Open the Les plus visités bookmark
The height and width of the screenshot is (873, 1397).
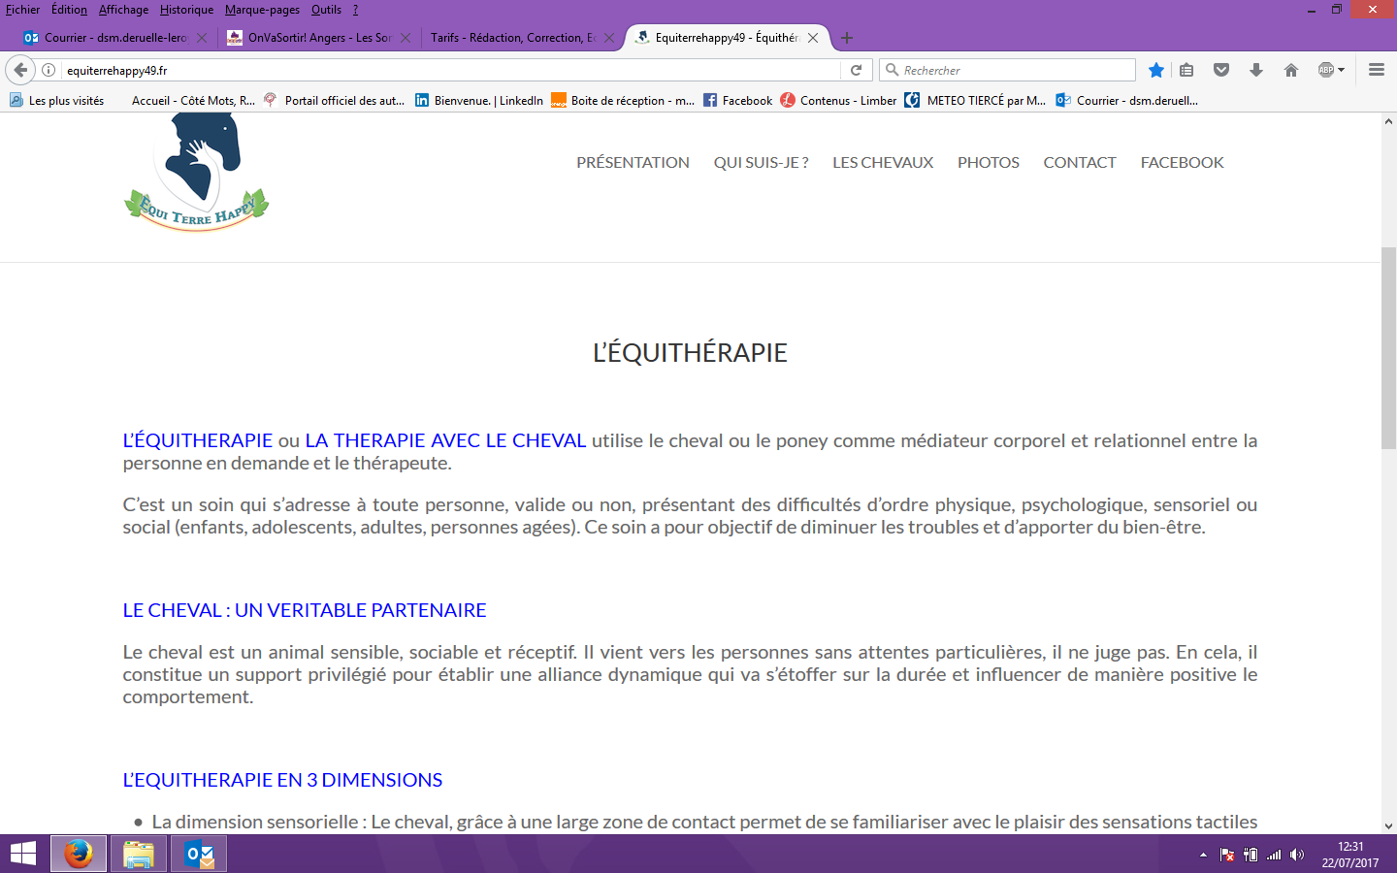tap(56, 100)
